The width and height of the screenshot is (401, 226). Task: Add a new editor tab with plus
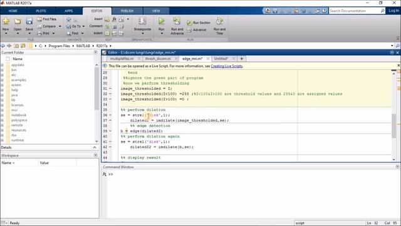point(241,58)
